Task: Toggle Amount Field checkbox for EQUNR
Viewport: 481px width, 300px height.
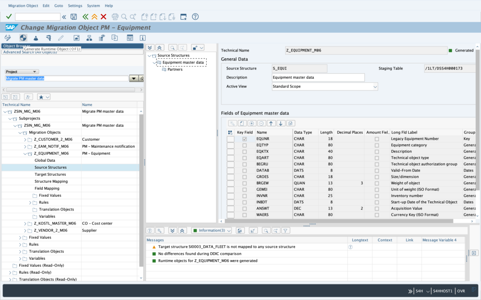Action: coord(377,139)
